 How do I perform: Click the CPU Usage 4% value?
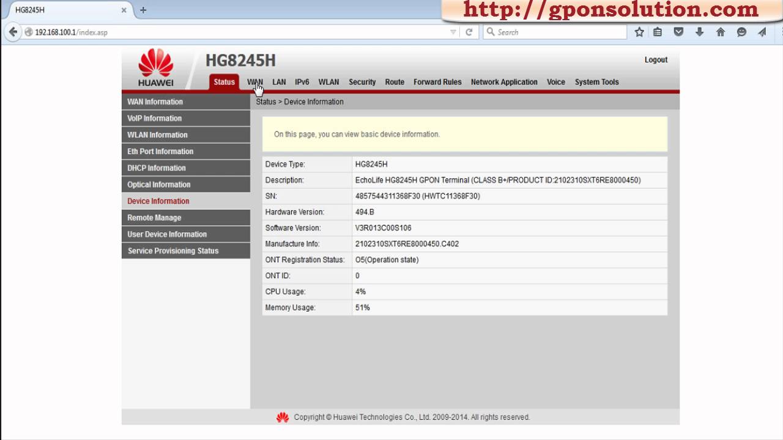[360, 291]
